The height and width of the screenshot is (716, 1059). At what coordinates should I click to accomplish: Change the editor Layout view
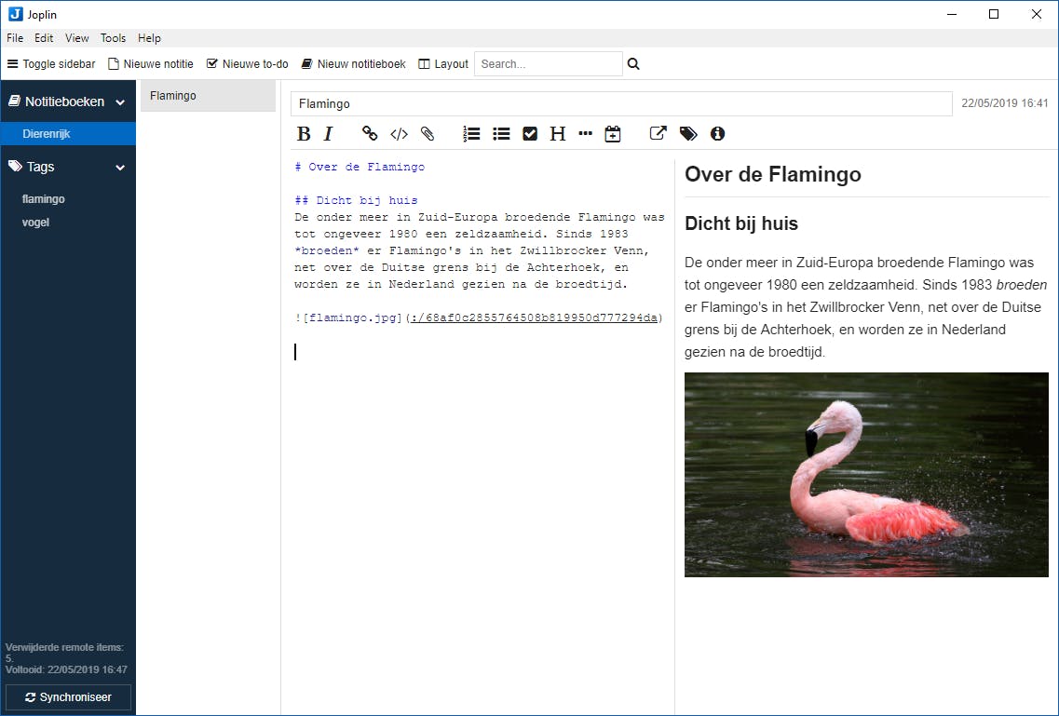pos(443,64)
